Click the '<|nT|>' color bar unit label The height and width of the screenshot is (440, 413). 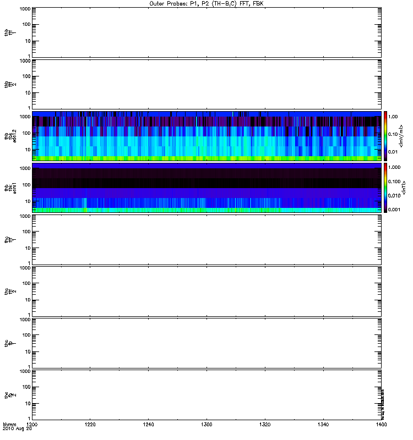(x=404, y=188)
